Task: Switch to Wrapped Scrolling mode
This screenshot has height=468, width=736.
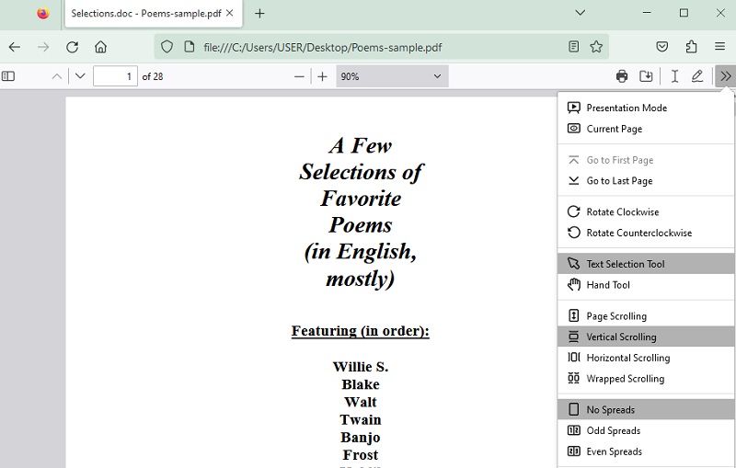Action: tap(646, 379)
